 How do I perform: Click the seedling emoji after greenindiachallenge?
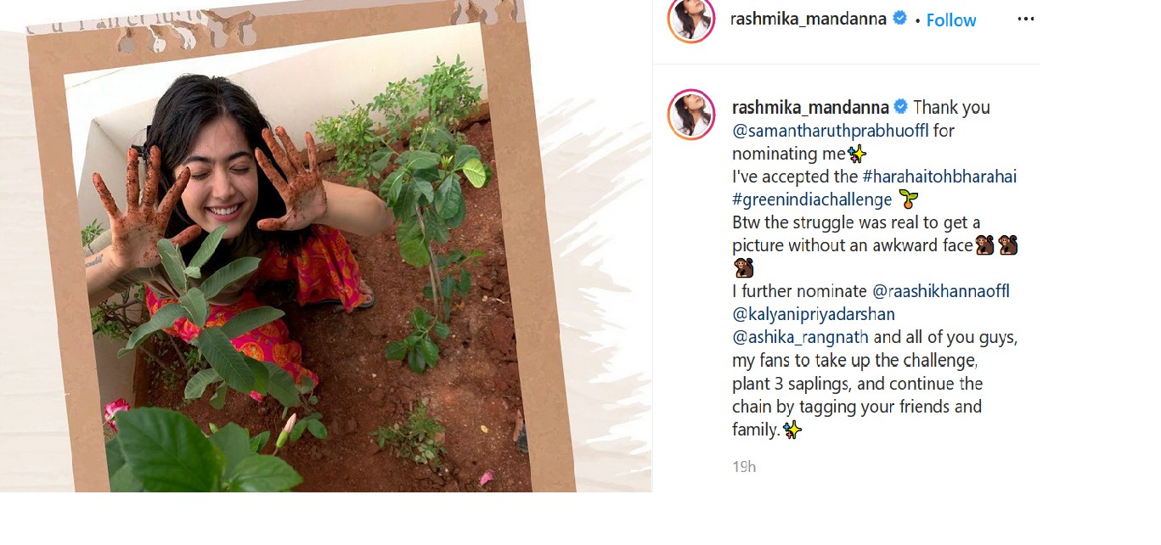(x=909, y=200)
